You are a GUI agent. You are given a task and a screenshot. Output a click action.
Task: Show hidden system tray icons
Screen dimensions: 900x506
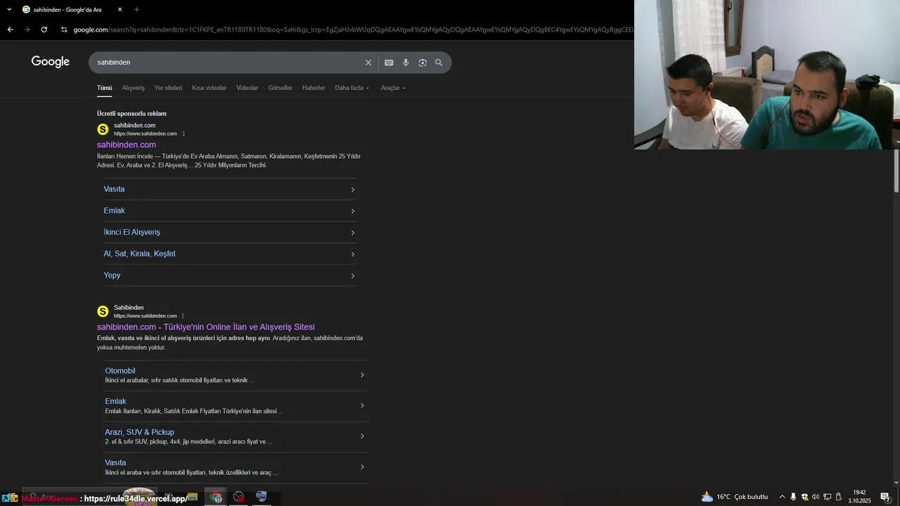coord(782,497)
